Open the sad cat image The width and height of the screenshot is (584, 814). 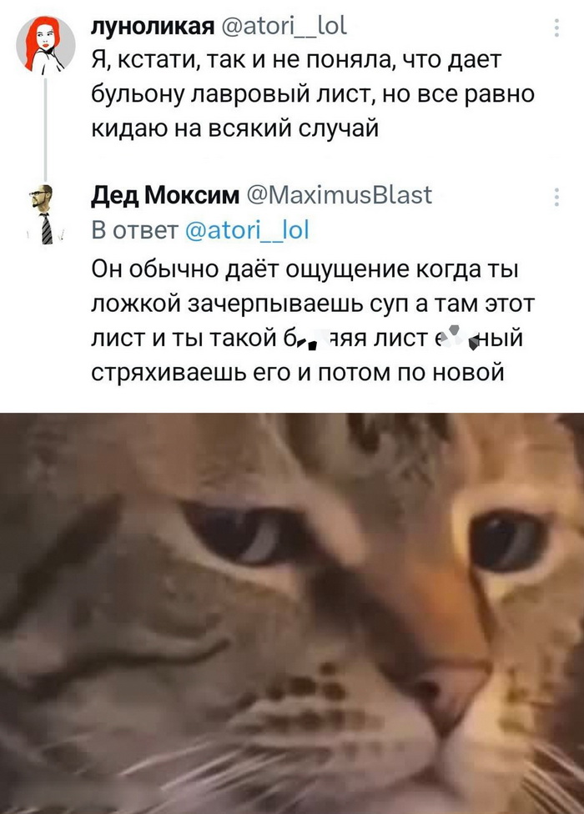(292, 613)
